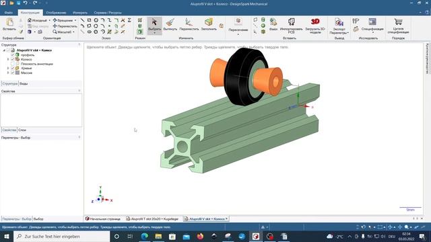Select the sketch Rectangle tool
This screenshot has height=242, width=431.
89,20
